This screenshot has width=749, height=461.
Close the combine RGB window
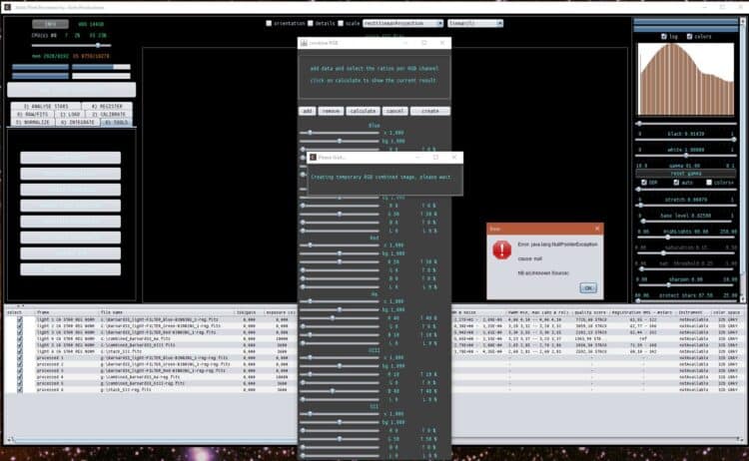pos(442,43)
